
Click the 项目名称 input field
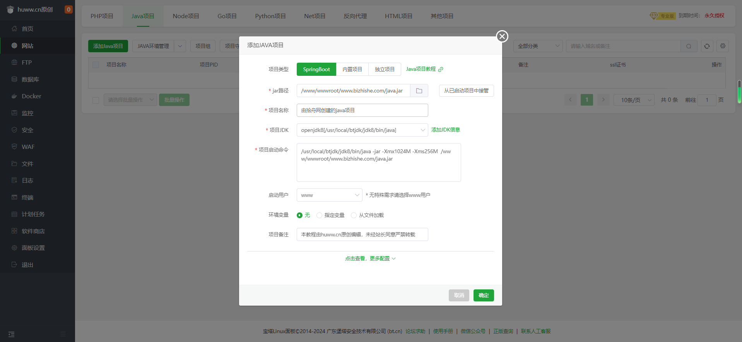coord(362,110)
